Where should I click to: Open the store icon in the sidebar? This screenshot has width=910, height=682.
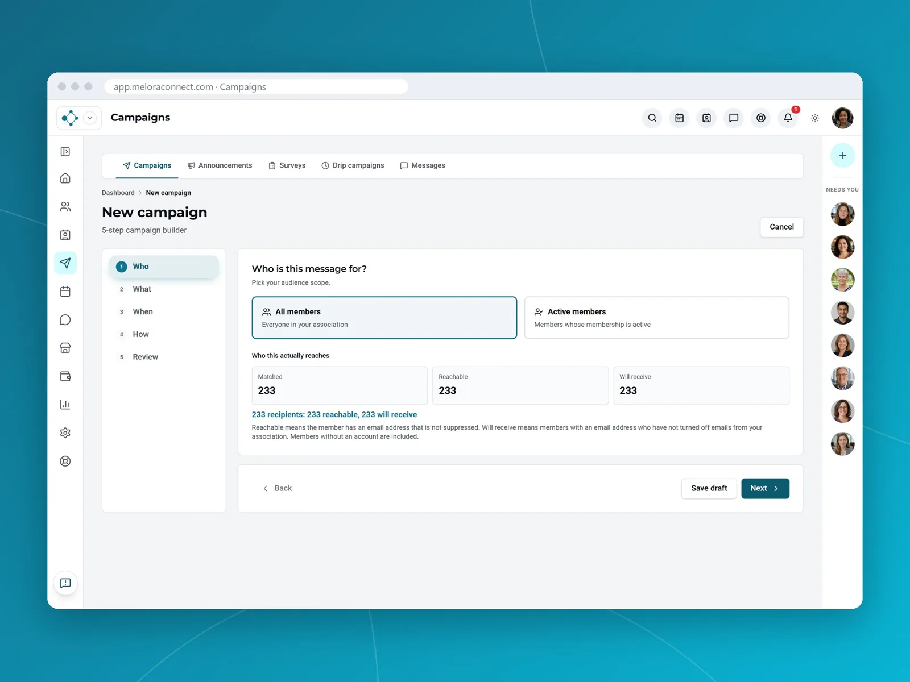click(65, 348)
